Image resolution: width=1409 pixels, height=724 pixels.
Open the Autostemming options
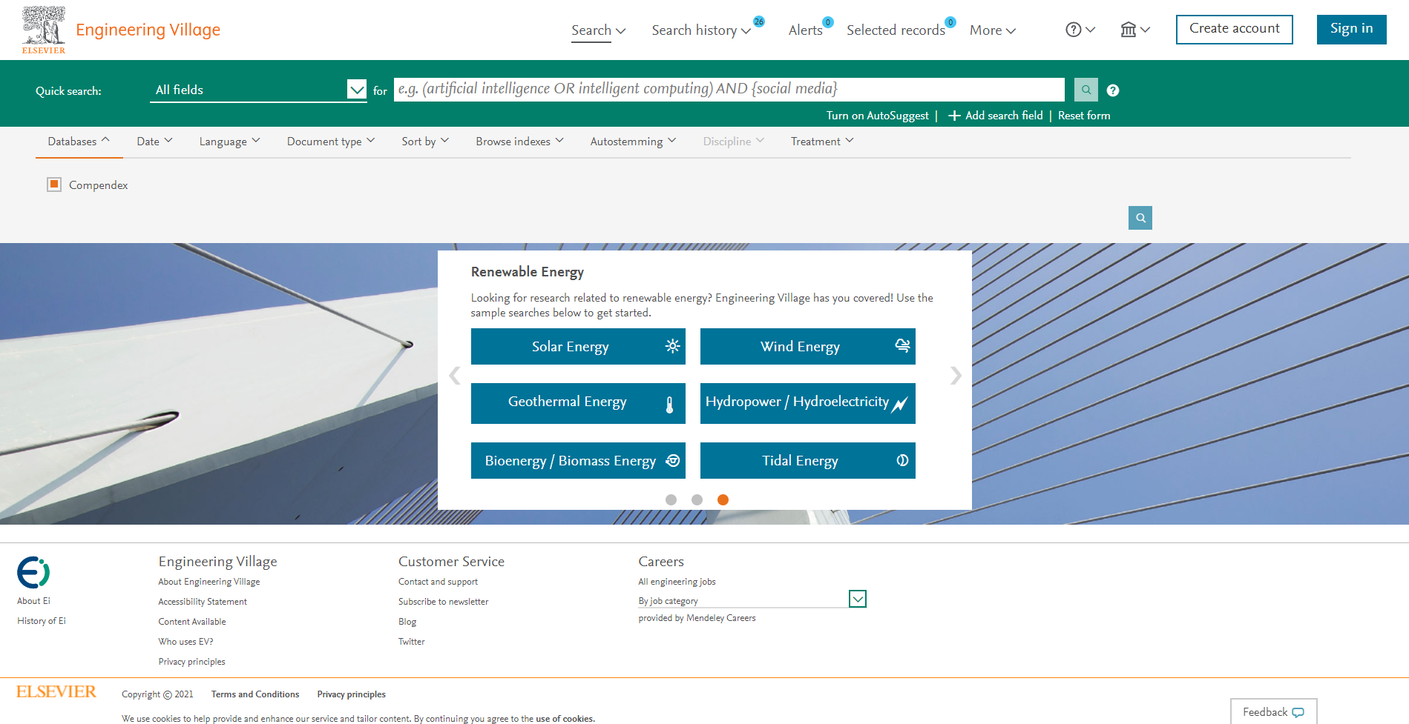coord(633,142)
